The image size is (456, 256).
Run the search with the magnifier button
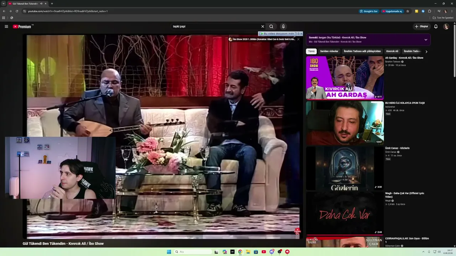271,26
